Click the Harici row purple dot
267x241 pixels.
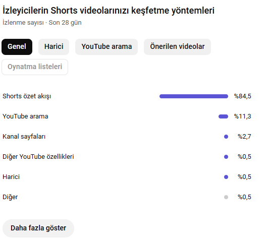coord(226,177)
